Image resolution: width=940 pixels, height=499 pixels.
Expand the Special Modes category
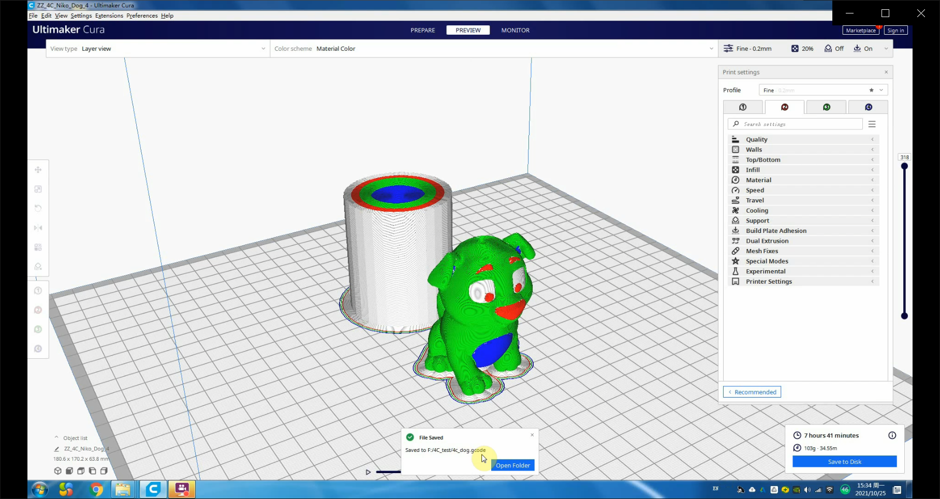[x=803, y=261]
